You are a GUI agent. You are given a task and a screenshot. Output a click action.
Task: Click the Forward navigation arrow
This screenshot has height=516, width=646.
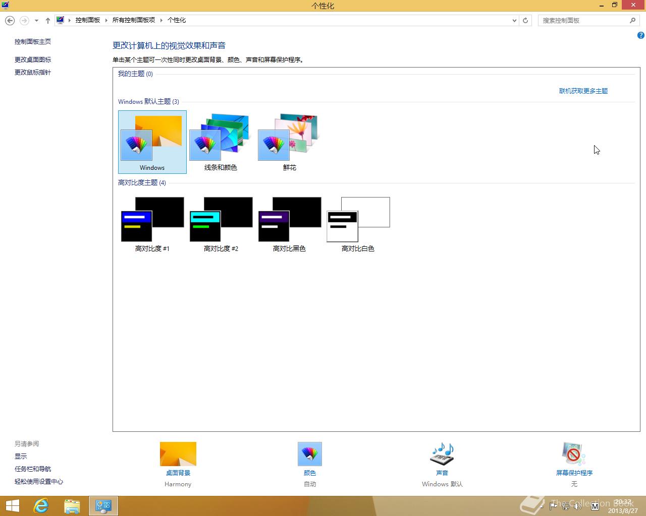[24, 20]
